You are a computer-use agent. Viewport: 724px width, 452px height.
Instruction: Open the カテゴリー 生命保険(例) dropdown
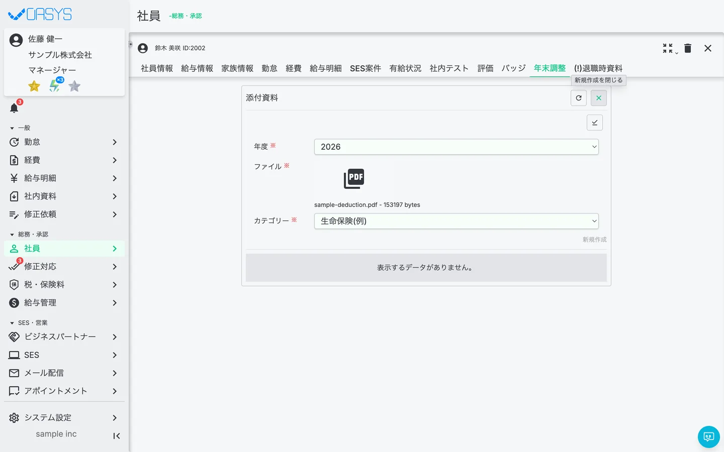pyautogui.click(x=457, y=221)
